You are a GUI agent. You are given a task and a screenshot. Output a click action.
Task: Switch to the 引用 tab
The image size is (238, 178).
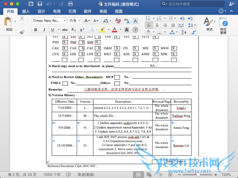[x=72, y=11]
